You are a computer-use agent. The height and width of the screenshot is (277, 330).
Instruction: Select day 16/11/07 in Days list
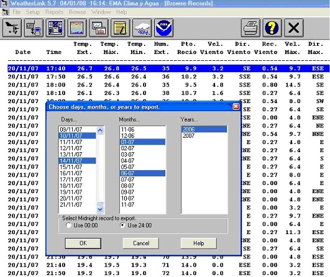(x=77, y=173)
